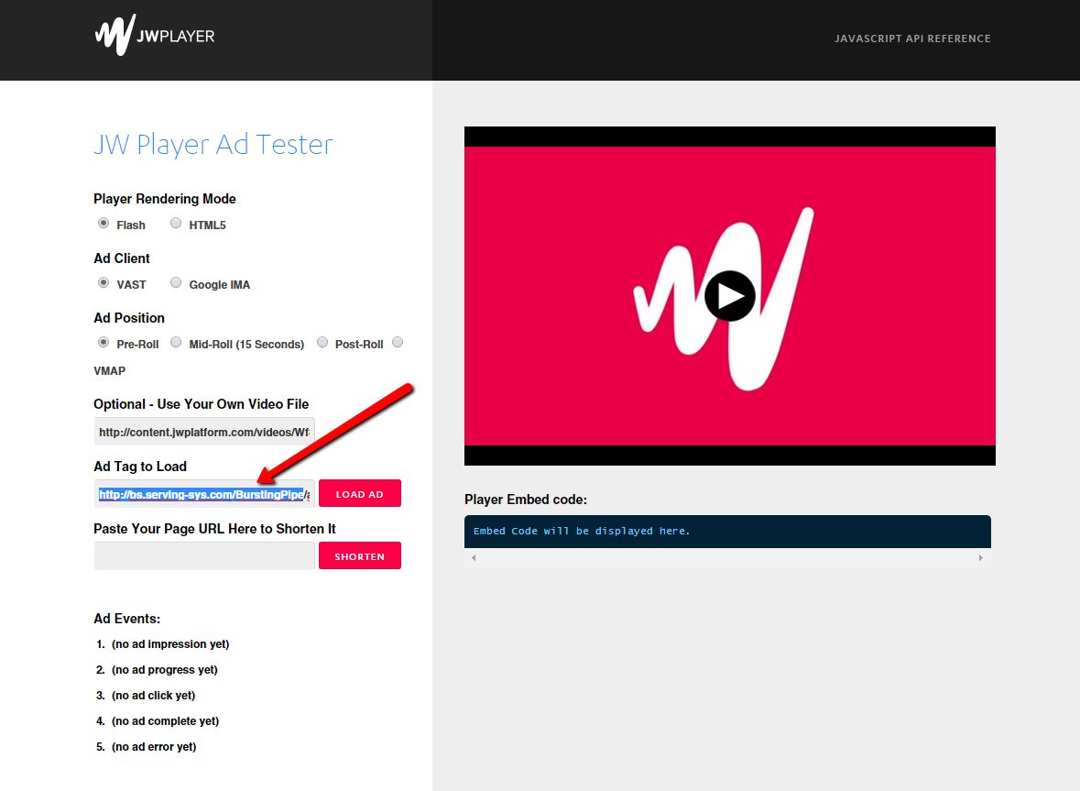Click the Embed Code display area

pyautogui.click(x=726, y=531)
